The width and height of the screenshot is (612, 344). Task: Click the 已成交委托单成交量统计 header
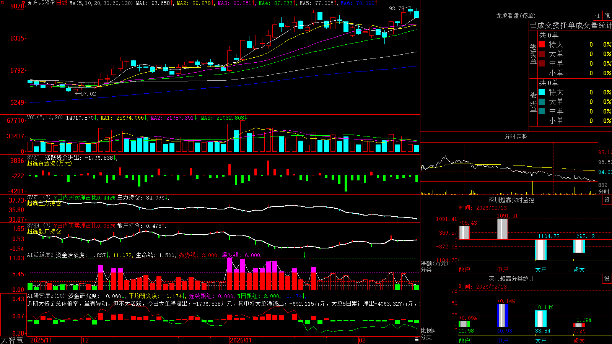coord(571,25)
